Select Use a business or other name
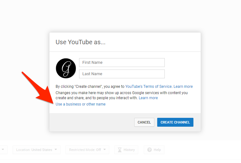The height and width of the screenshot is (163, 241). pyautogui.click(x=81, y=104)
